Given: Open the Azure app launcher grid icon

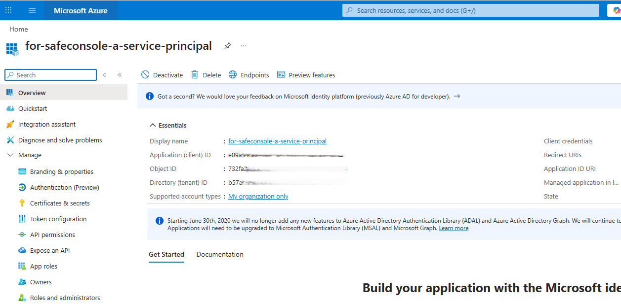Looking at the screenshot, I should click(8, 10).
